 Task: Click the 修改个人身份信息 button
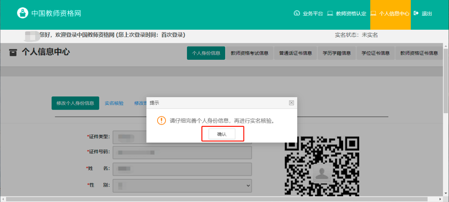click(x=75, y=103)
